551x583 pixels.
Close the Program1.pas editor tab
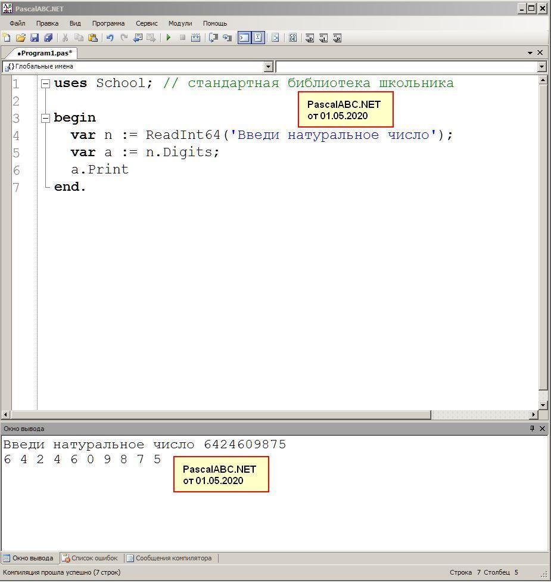tap(540, 53)
